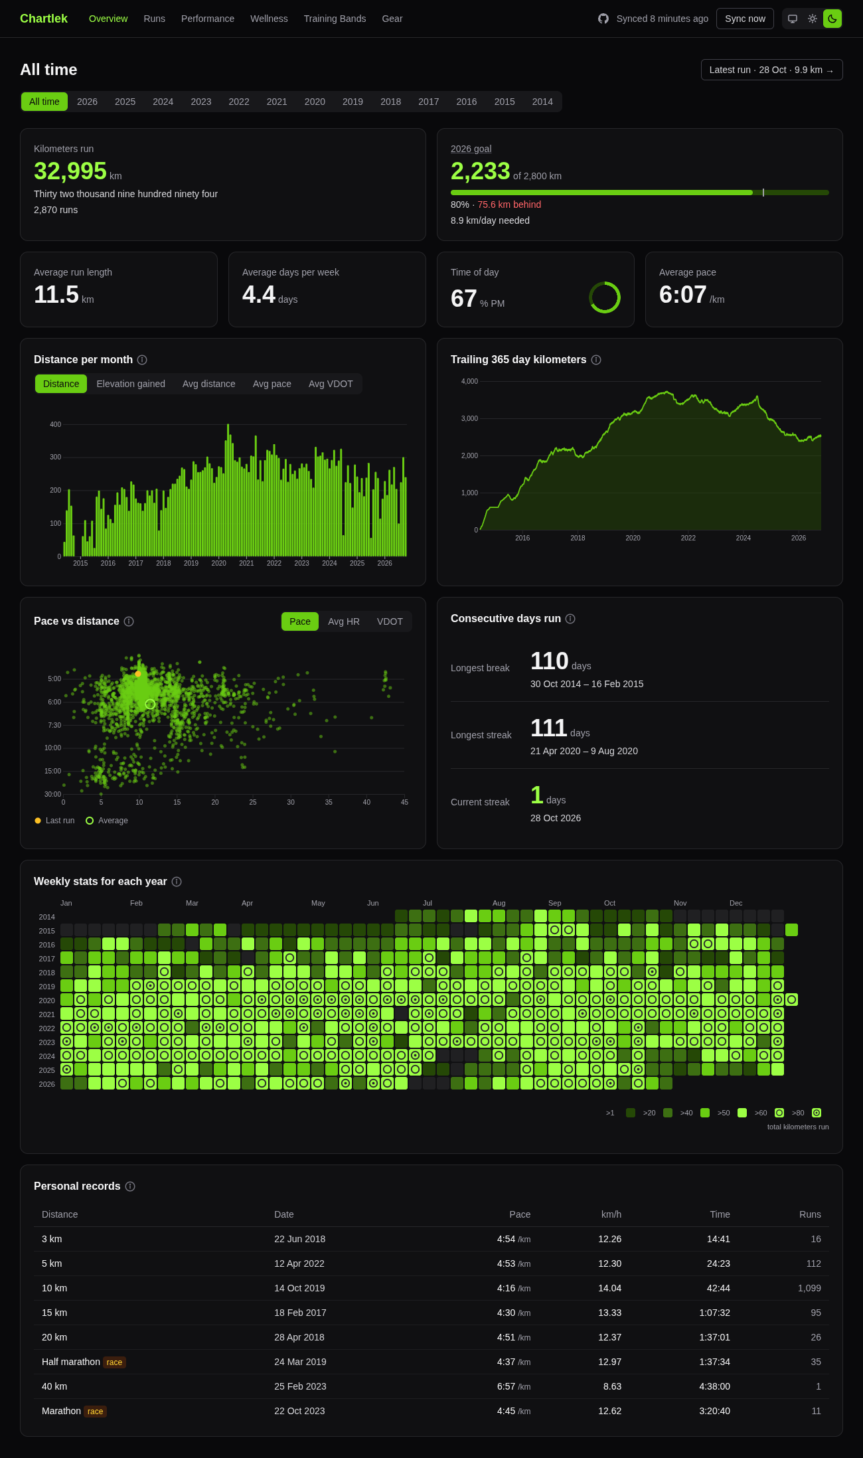Click longest break date range text
The image size is (863, 1458).
pyautogui.click(x=587, y=684)
